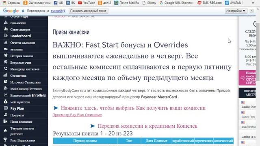Click the русский language link

[56, 11]
